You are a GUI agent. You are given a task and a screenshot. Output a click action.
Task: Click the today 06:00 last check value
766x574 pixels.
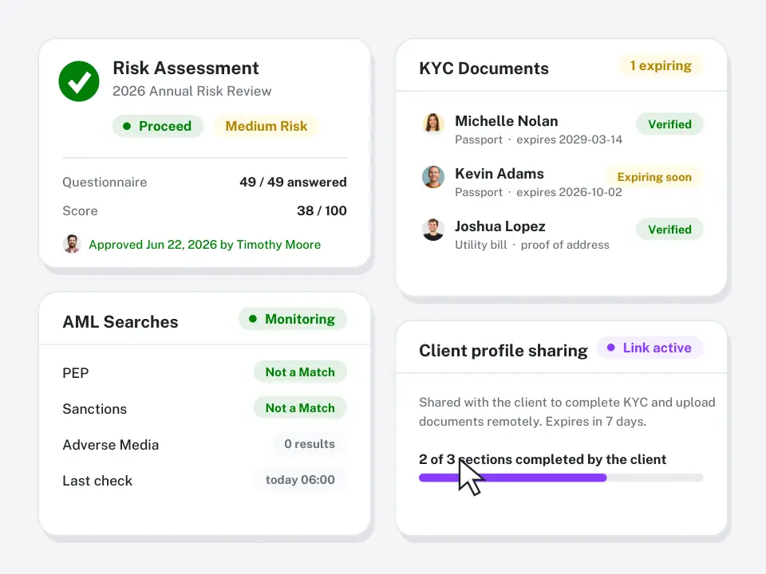tap(300, 480)
